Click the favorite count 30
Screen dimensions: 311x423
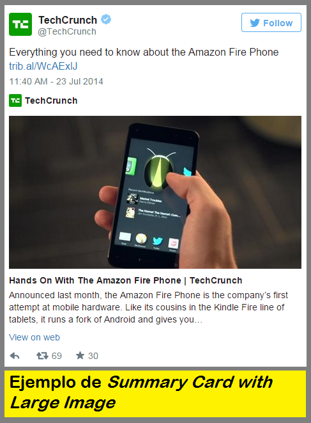(93, 356)
